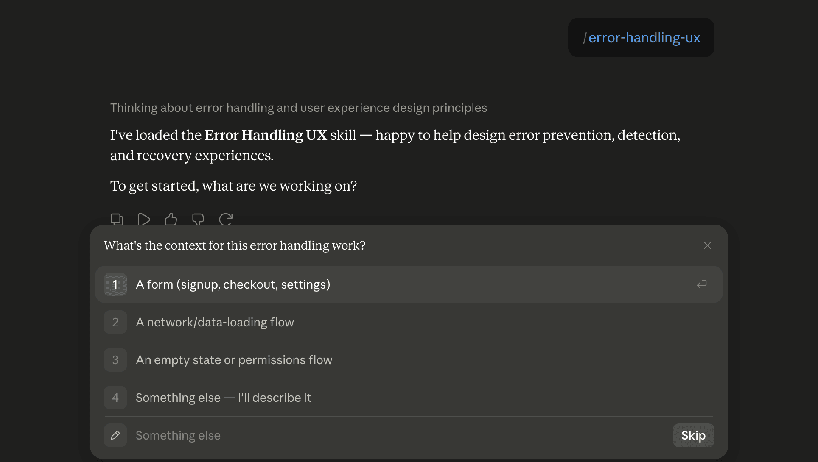Viewport: 818px width, 462px height.
Task: Click 'To get started, what are we working on?'
Action: (x=234, y=186)
